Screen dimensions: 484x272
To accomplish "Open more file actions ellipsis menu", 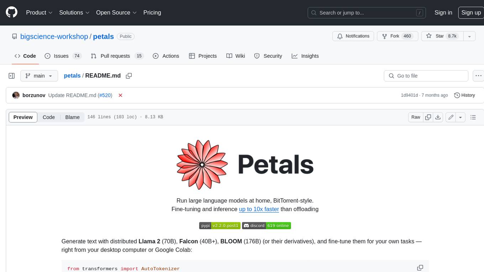I will [478, 76].
